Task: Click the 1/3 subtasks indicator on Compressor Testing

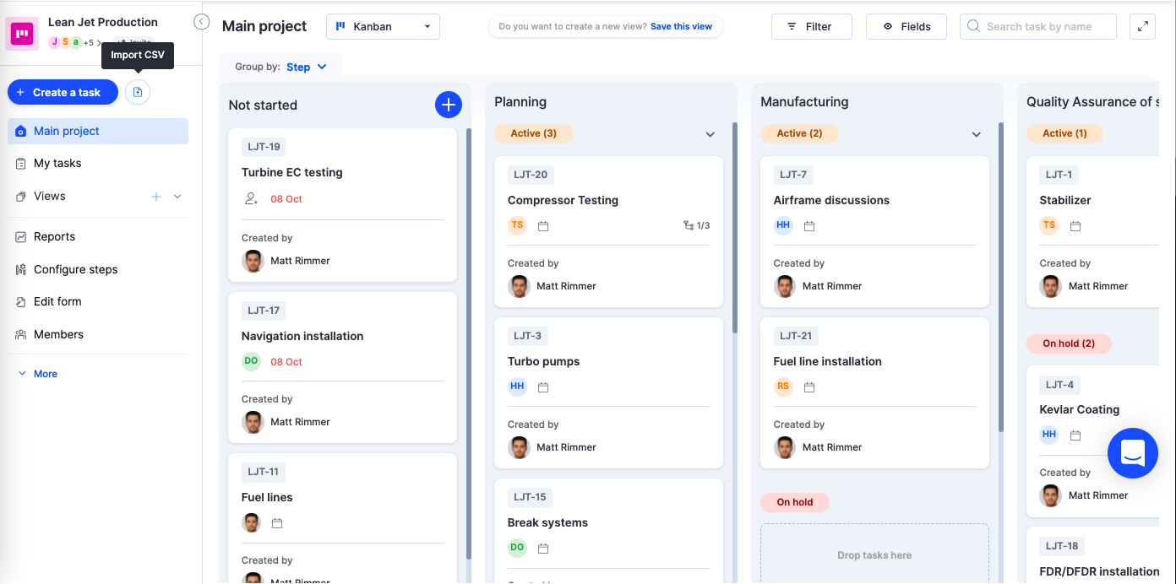Action: pos(696,226)
